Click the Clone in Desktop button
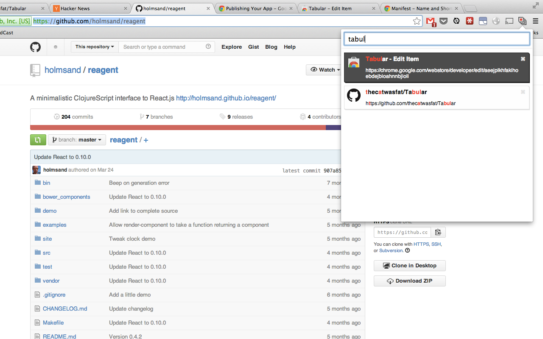Screen dimensions: 543x339 coord(410,266)
